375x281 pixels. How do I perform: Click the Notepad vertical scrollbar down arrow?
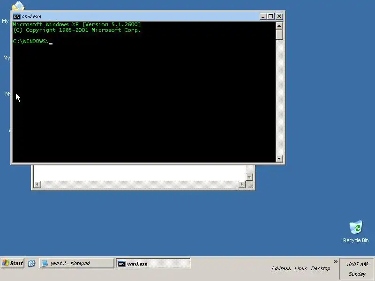pos(249,177)
